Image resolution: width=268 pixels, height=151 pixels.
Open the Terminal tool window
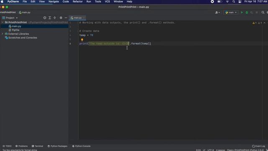37,146
